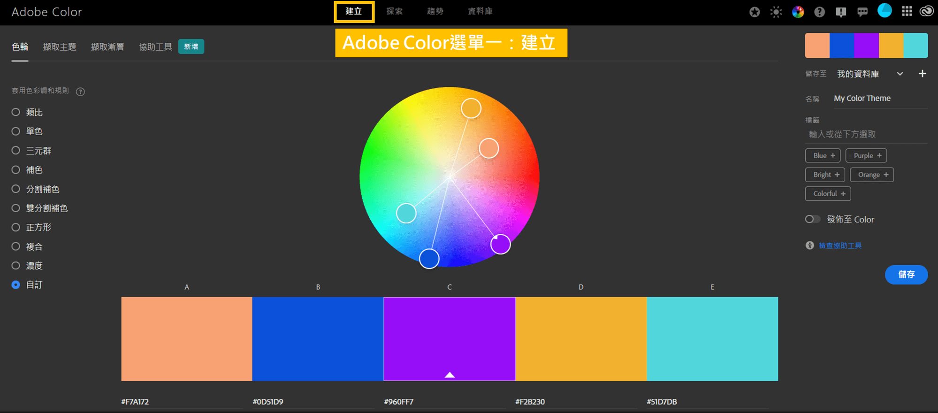Image resolution: width=938 pixels, height=413 pixels.
Task: Select color swatch E turquoise
Action: coord(712,339)
